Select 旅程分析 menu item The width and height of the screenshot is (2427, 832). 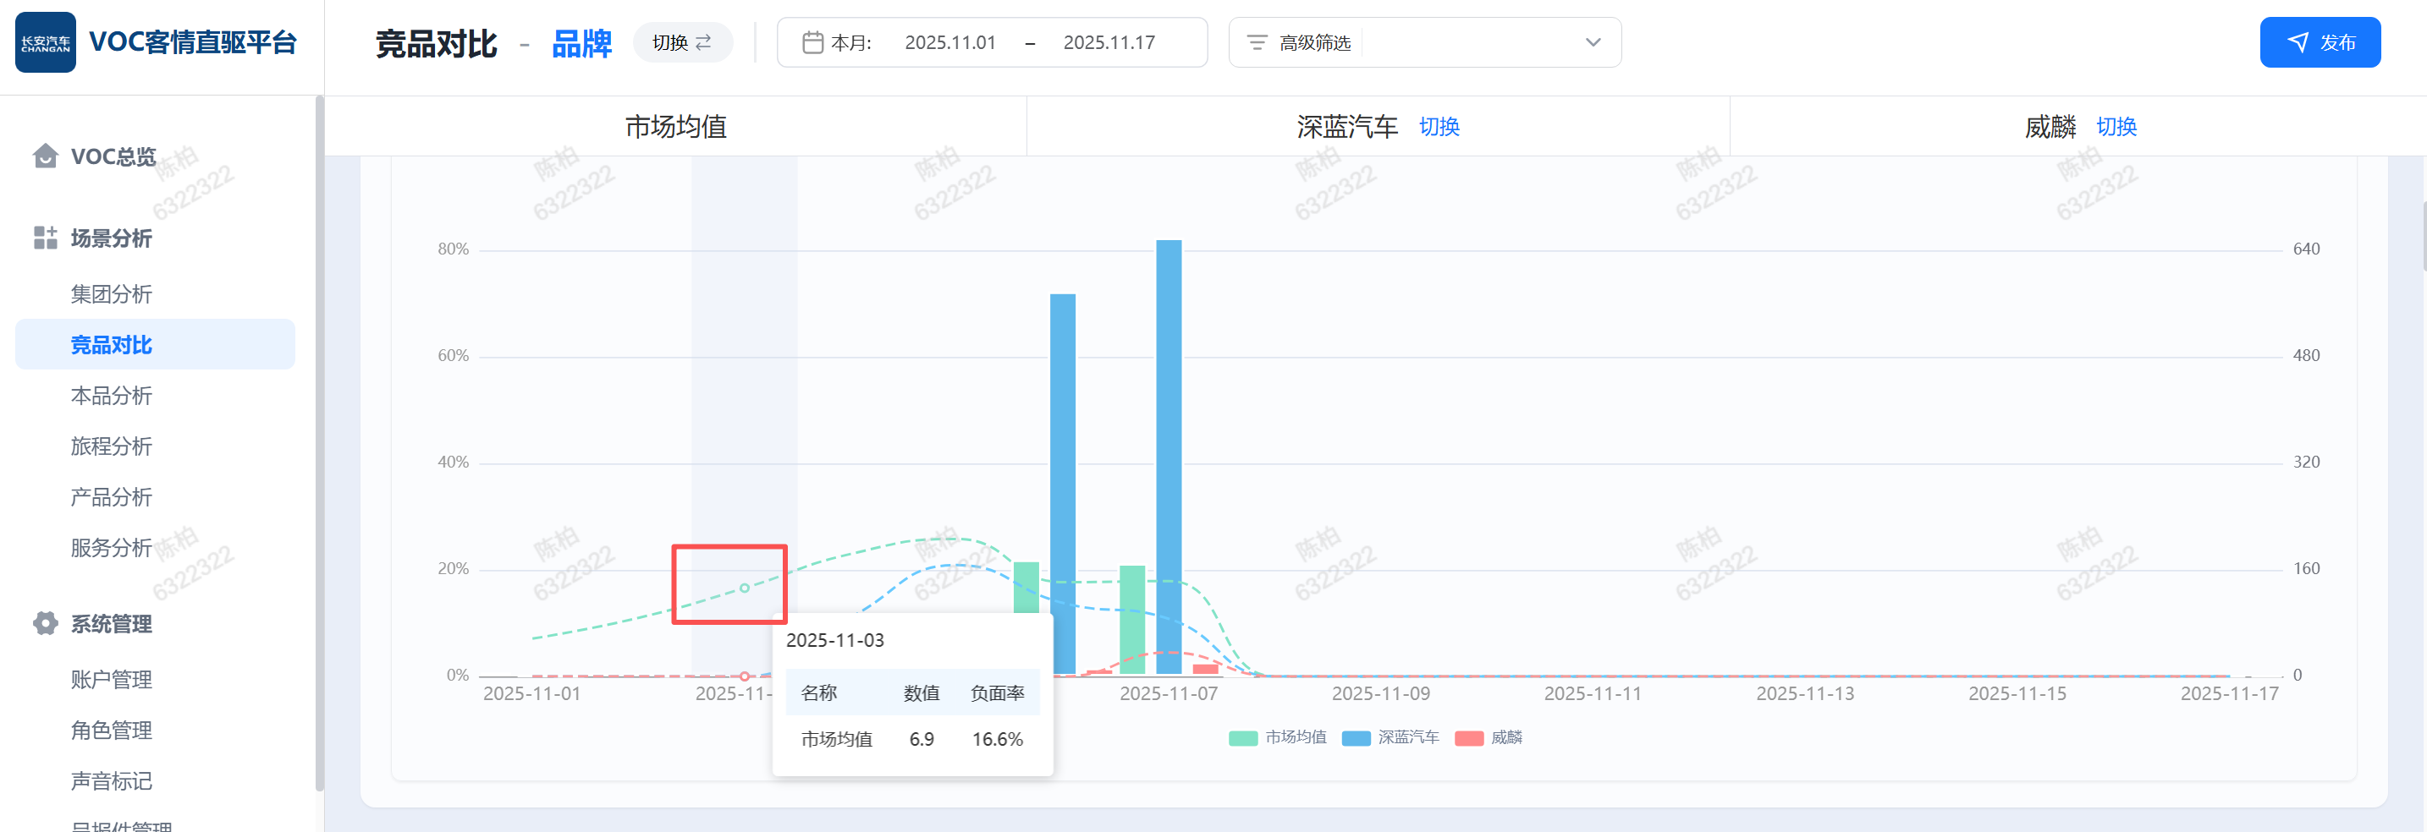111,446
